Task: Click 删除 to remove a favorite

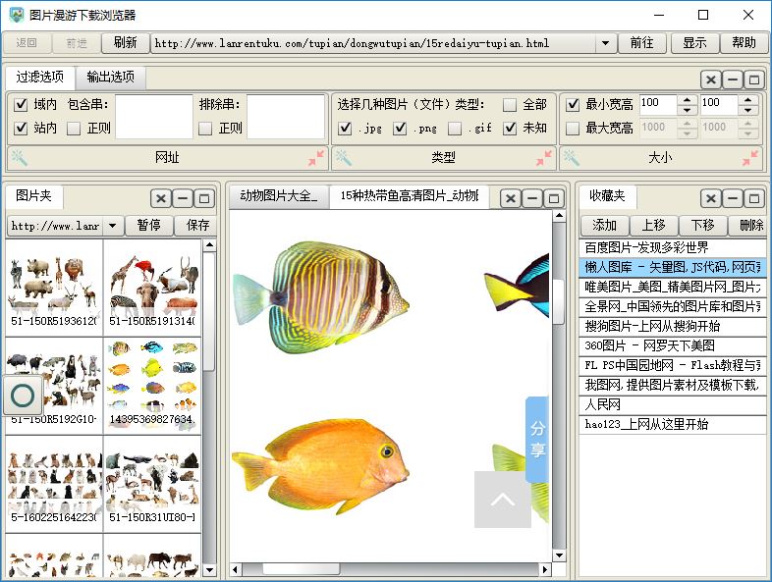Action: [746, 226]
